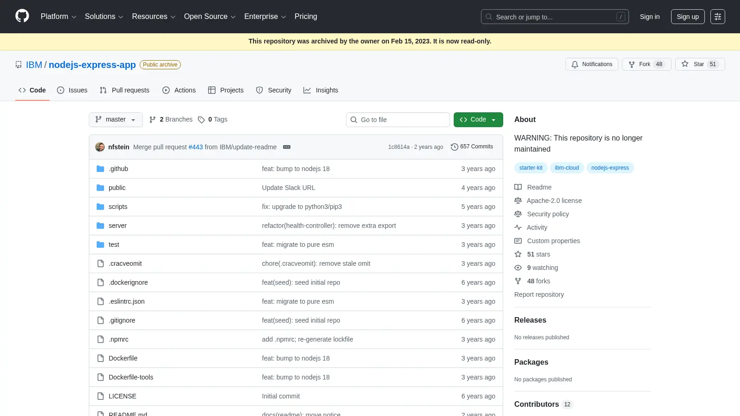Click the bell icon in Notifications
The width and height of the screenshot is (740, 416).
575,64
